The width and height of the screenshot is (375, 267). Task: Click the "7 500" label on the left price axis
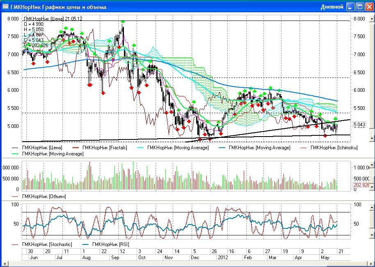(13, 37)
